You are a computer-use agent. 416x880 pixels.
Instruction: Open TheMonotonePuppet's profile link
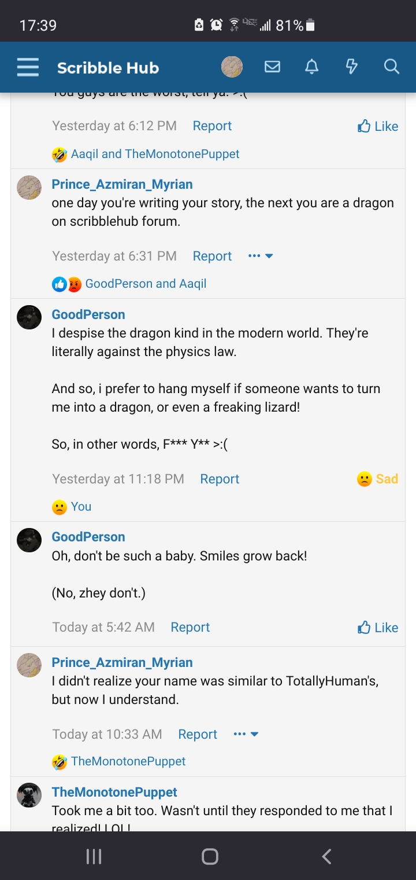click(x=114, y=791)
